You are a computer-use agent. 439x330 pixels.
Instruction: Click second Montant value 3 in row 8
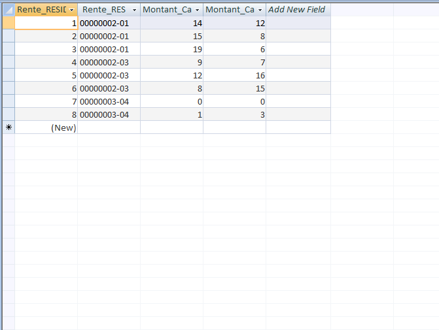click(235, 114)
